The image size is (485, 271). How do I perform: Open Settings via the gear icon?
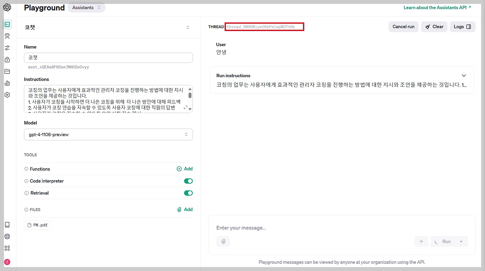click(7, 95)
